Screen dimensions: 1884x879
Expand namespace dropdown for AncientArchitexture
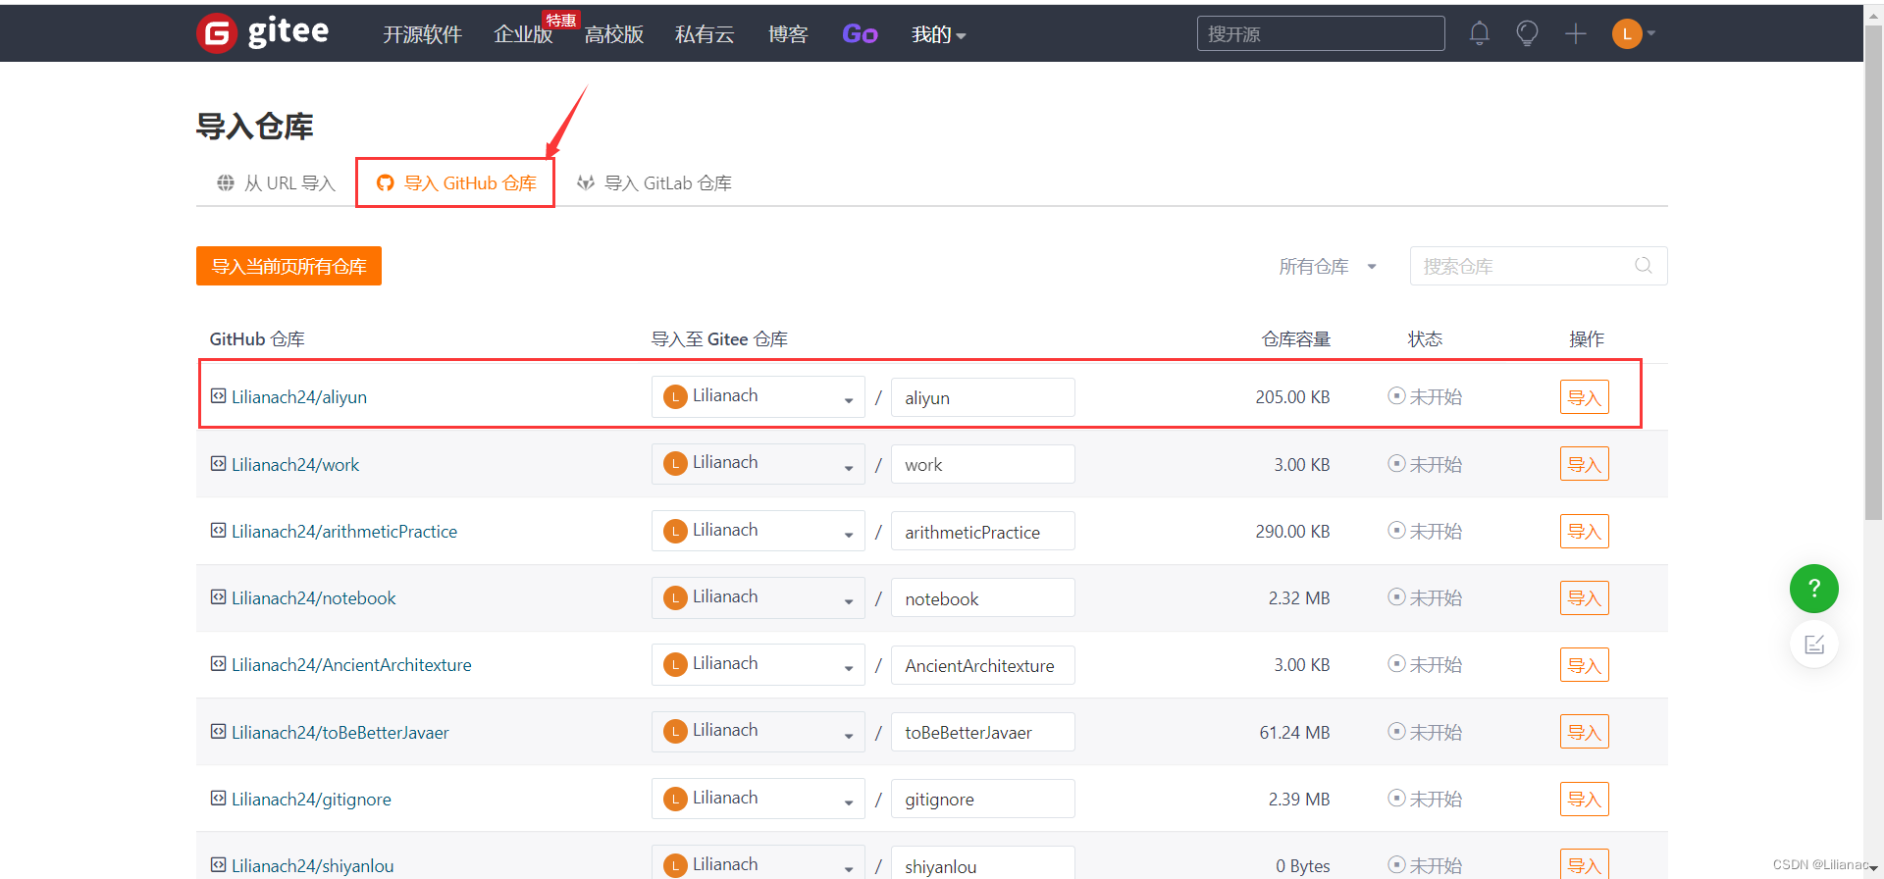(x=759, y=664)
